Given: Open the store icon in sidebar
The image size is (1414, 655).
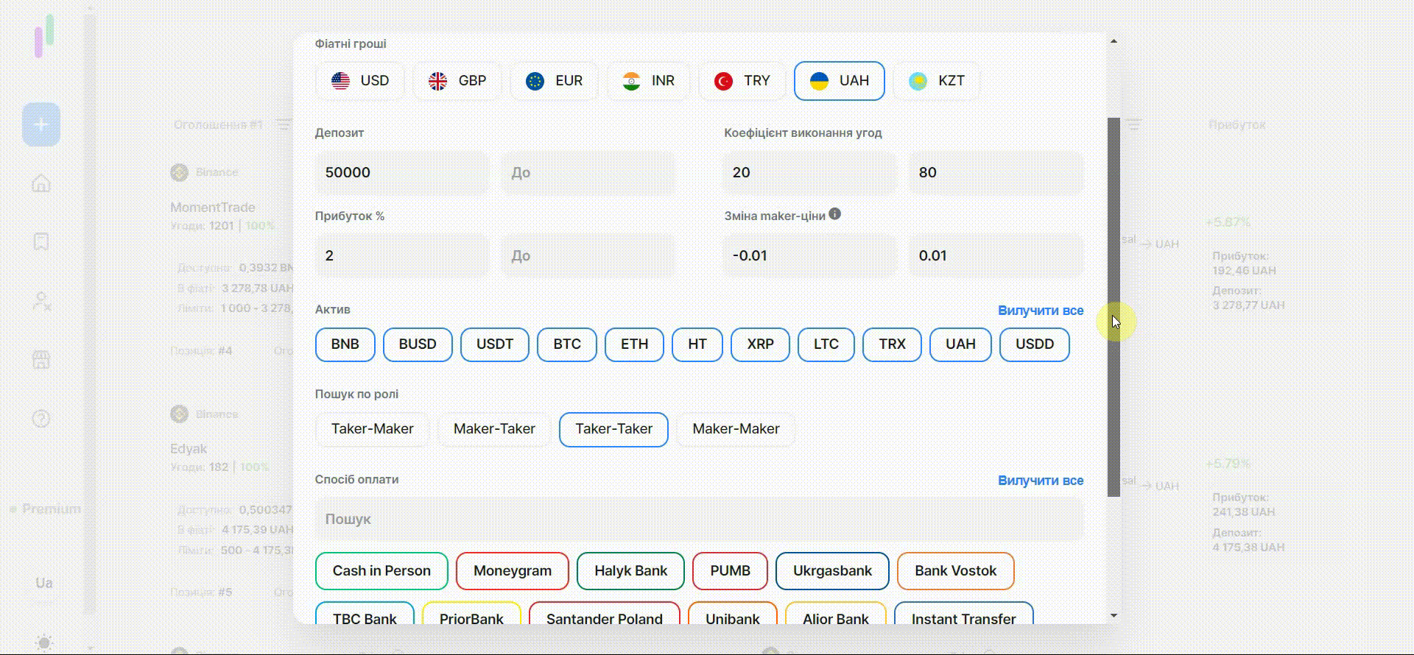Looking at the screenshot, I should (41, 360).
